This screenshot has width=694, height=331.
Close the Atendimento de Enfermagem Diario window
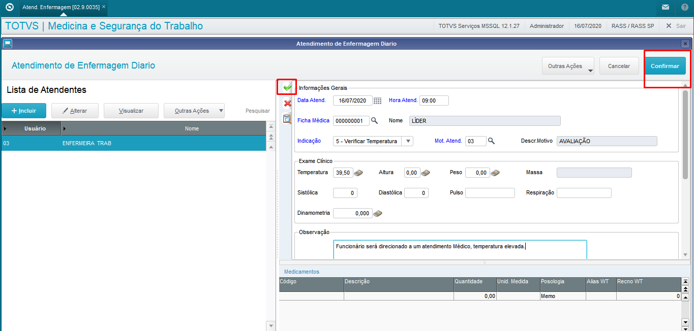pyautogui.click(x=685, y=44)
